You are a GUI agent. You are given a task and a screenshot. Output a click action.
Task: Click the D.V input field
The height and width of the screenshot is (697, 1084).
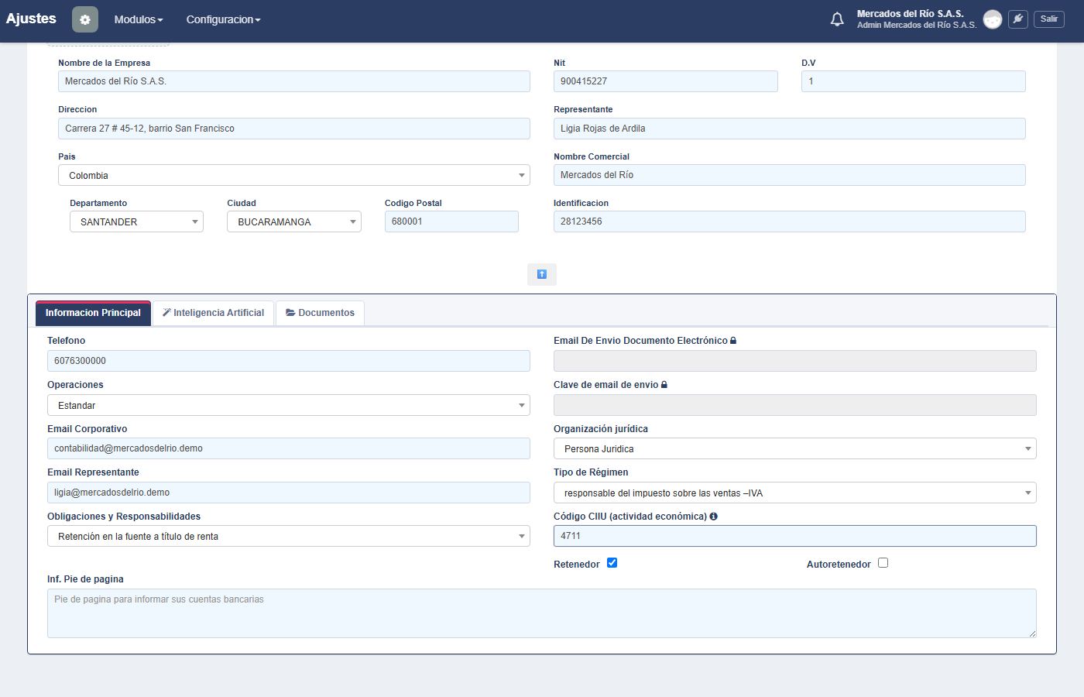[914, 81]
